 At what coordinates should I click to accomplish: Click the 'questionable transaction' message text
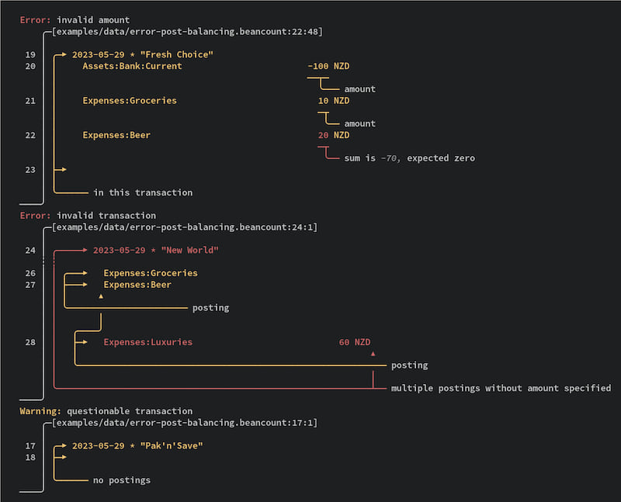point(130,411)
